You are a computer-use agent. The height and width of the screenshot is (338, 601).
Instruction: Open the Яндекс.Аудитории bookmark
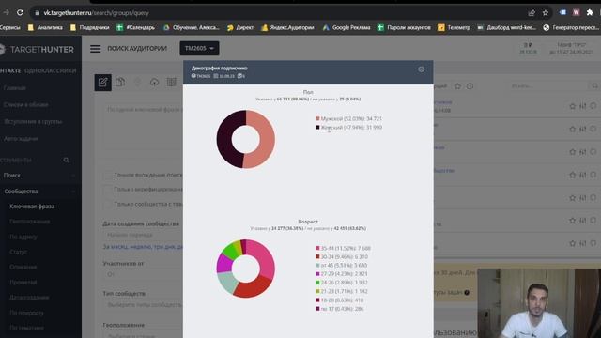[287, 27]
